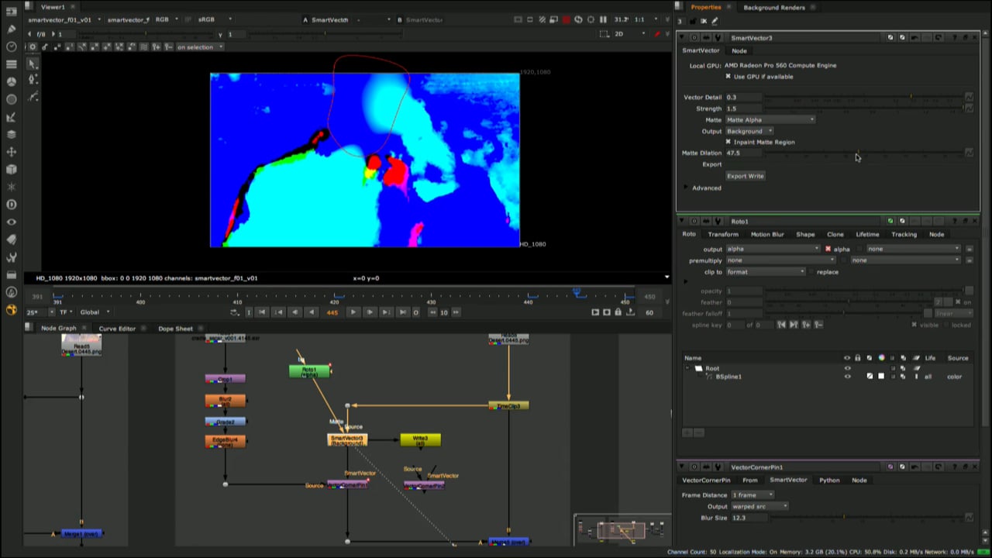Open the Image nodes toolbar menu
This screenshot has width=992, height=558.
pos(11,11)
